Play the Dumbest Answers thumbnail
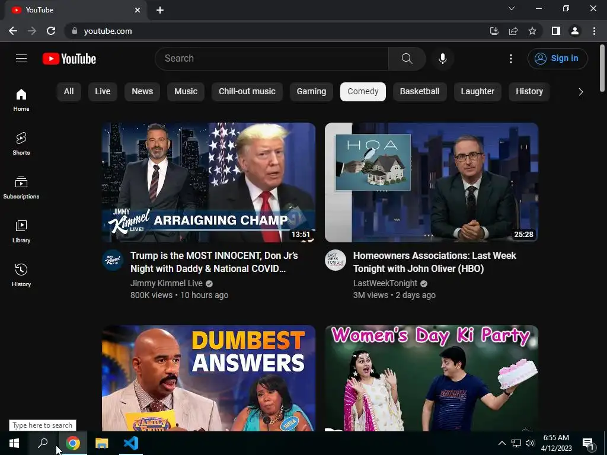 point(208,378)
